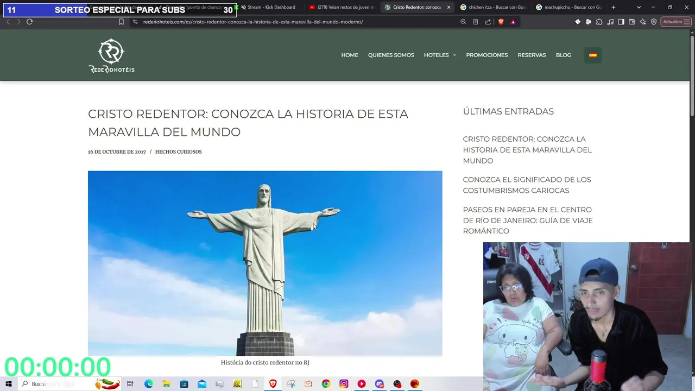Reload the page with the refresh icon
The image size is (695, 391).
(x=29, y=22)
